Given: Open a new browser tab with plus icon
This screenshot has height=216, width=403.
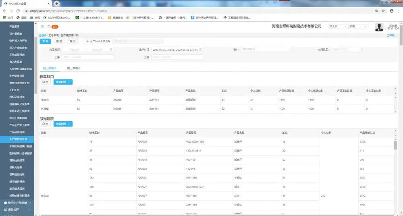Looking at the screenshot, I should [56, 3].
